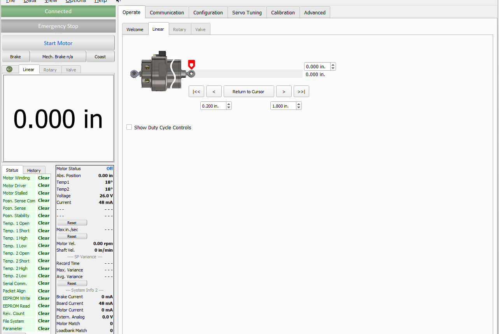Select the Welcome sub-tab
This screenshot has height=334, width=499.
135,29
